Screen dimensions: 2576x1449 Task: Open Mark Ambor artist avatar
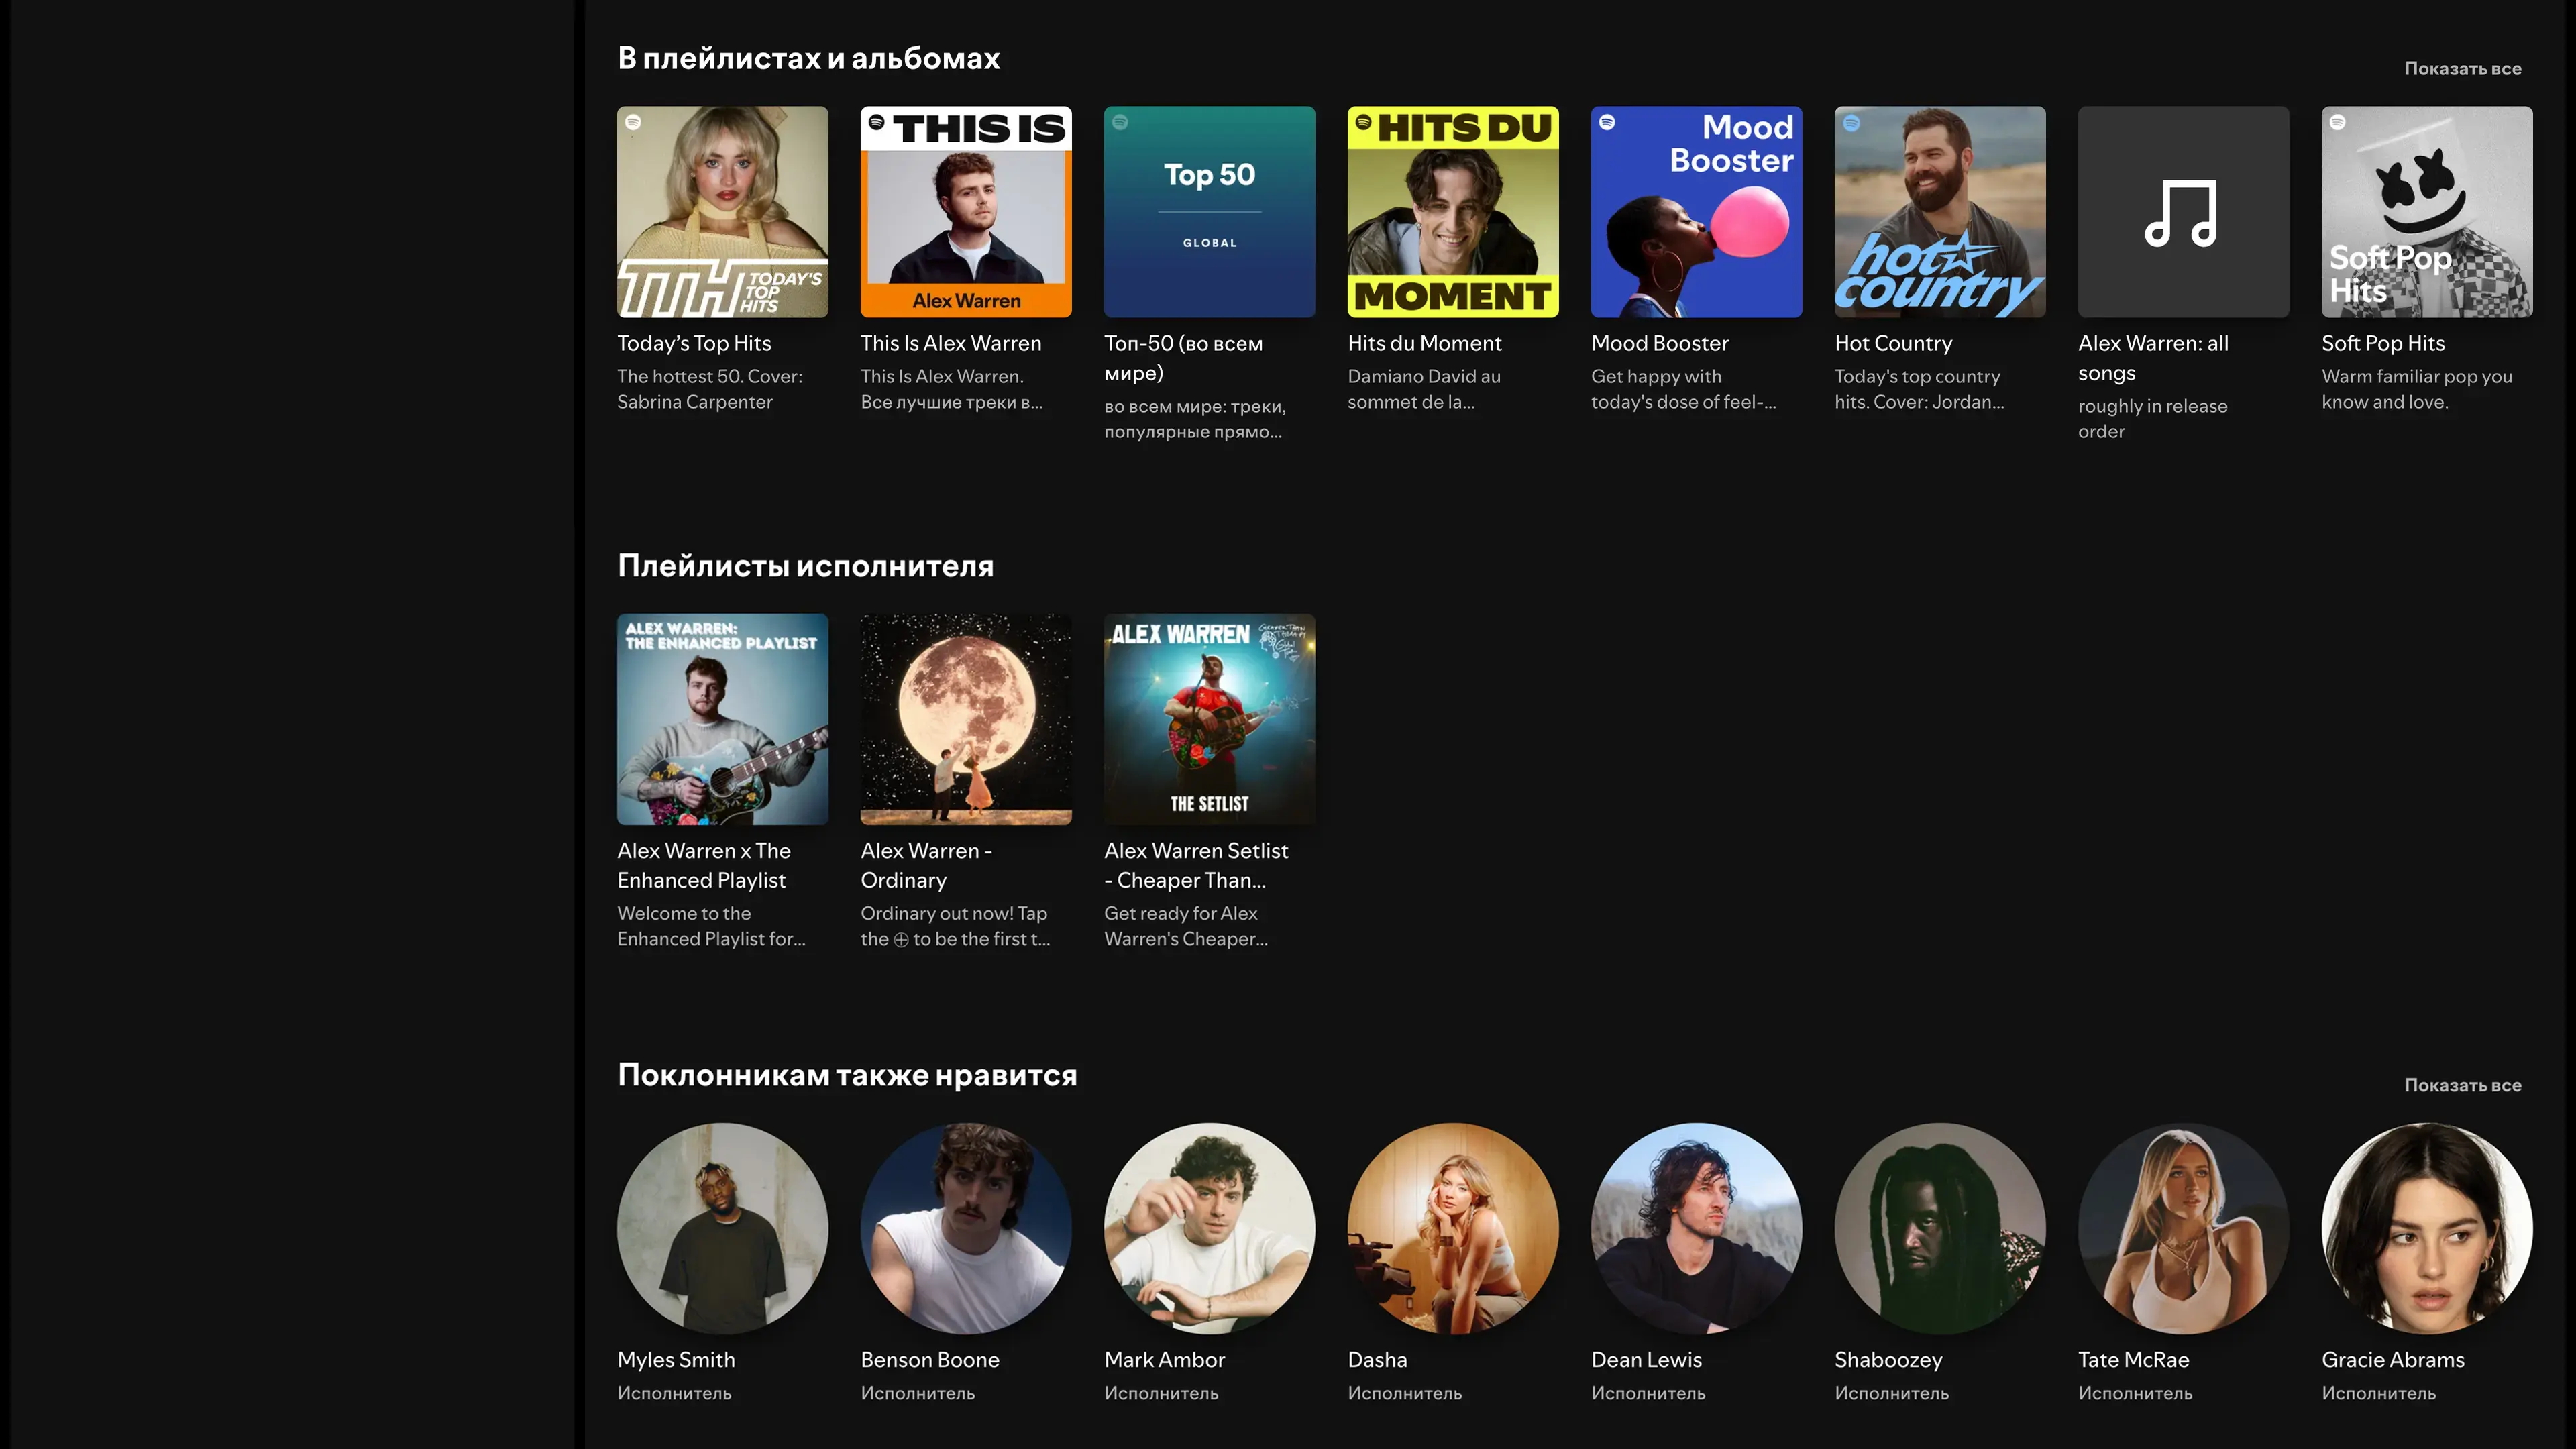1209,1228
